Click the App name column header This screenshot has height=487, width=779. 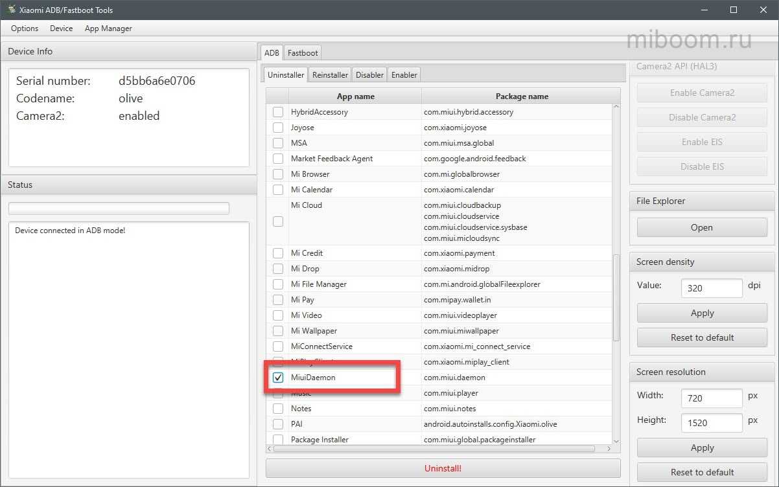pyautogui.click(x=355, y=96)
